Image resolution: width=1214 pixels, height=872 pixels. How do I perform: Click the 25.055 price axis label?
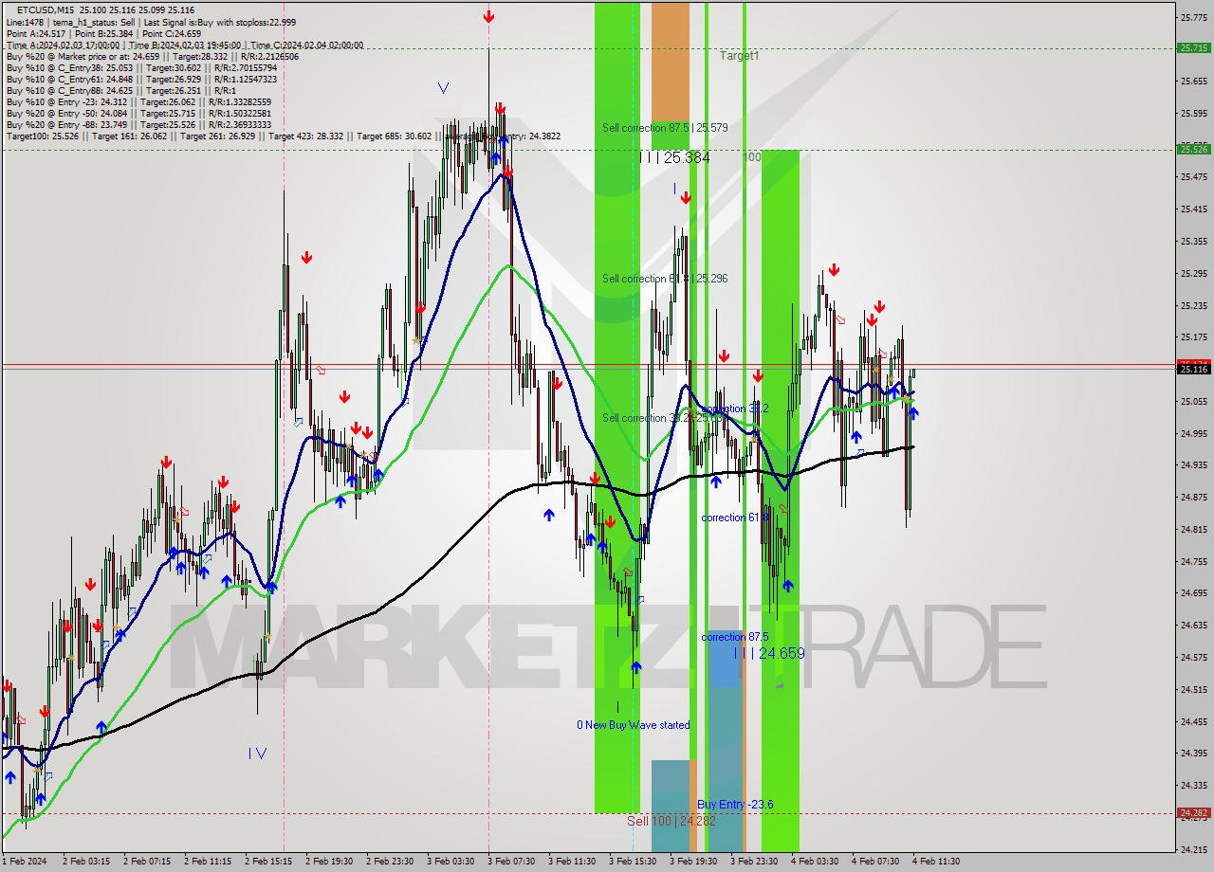click(x=1193, y=401)
